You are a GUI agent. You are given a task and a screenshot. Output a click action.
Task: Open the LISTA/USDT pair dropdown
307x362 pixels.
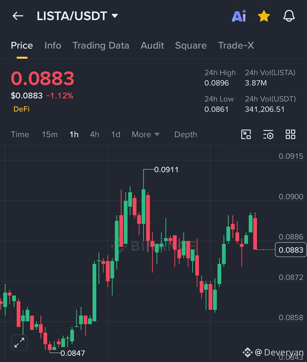click(77, 16)
